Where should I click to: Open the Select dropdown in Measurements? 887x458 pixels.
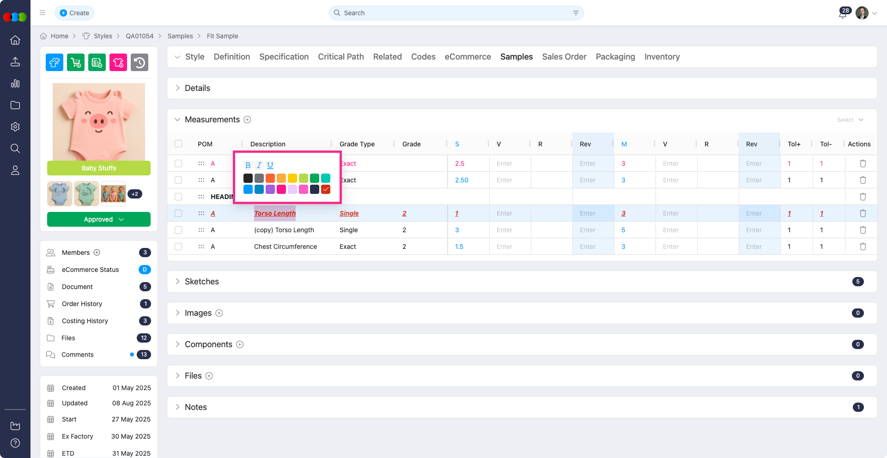tap(850, 120)
